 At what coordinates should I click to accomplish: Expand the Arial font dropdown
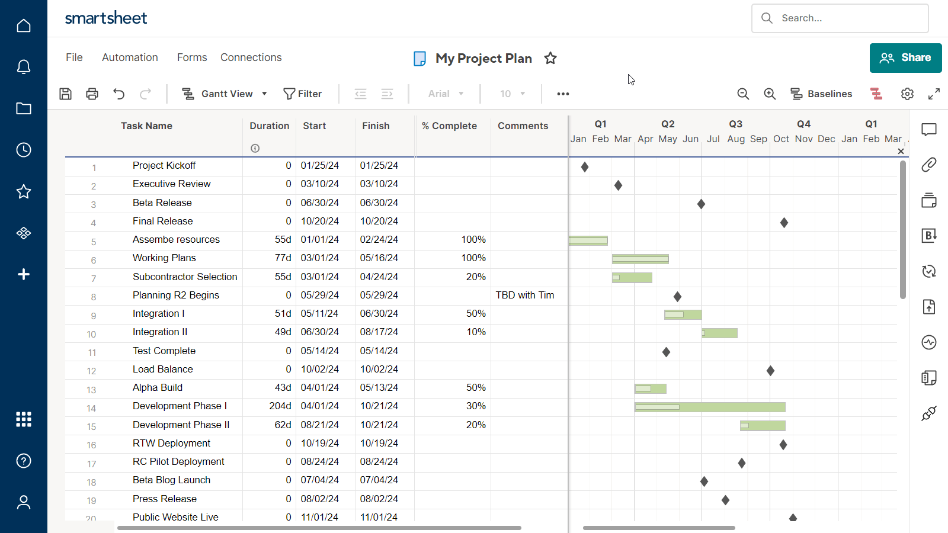click(444, 94)
